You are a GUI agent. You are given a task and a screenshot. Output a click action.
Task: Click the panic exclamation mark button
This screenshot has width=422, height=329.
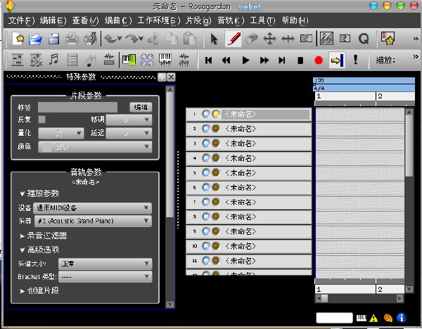click(x=355, y=60)
